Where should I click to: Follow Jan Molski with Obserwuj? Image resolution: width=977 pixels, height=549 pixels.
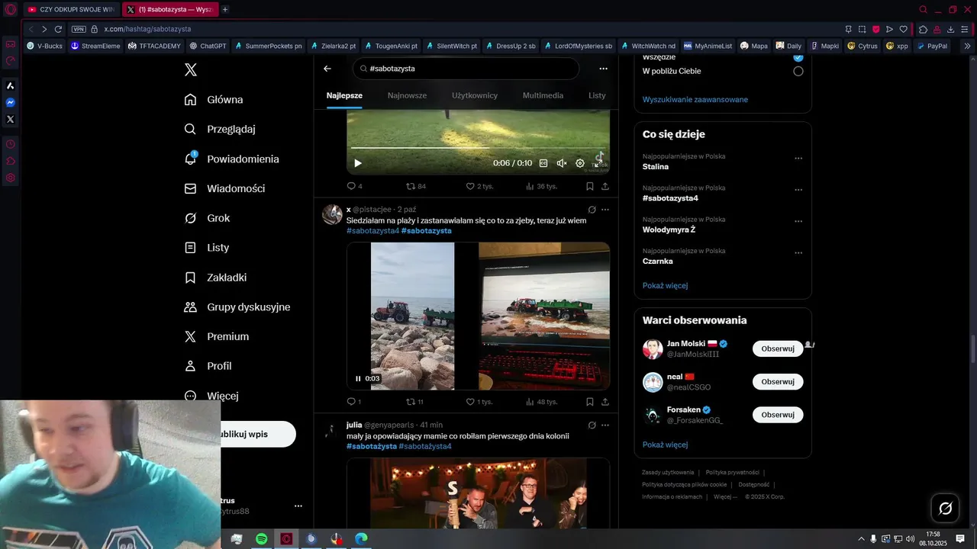pos(778,348)
